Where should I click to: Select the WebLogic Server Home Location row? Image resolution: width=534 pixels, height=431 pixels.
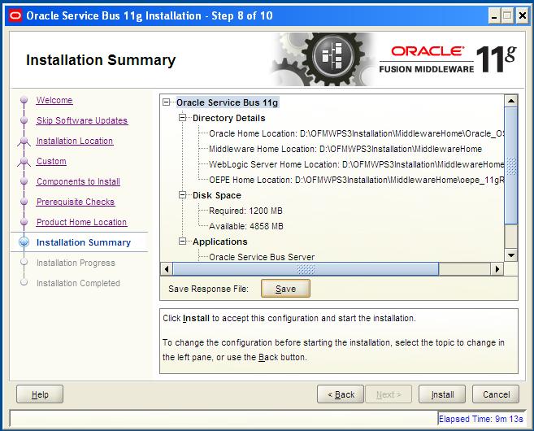click(356, 164)
